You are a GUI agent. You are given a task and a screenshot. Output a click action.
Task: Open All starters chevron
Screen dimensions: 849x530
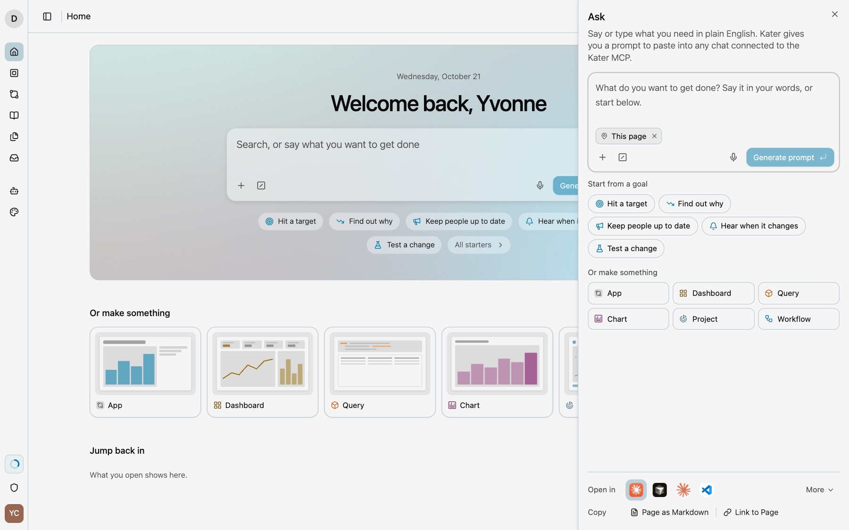click(x=479, y=245)
